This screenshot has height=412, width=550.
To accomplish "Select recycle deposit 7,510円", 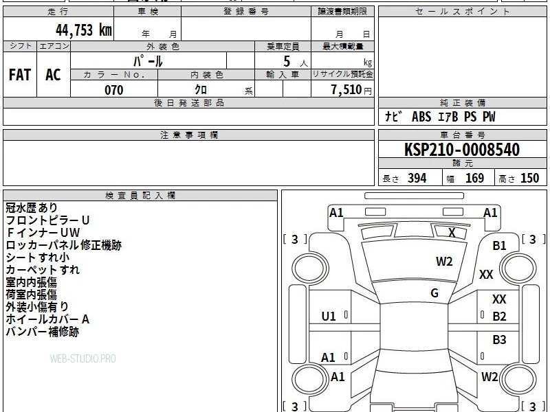I will pyautogui.click(x=351, y=90).
